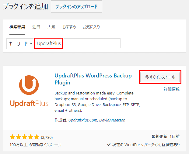The width and height of the screenshot is (189, 154).
Task: Switch to the 注目 tab
Action: point(36,27)
